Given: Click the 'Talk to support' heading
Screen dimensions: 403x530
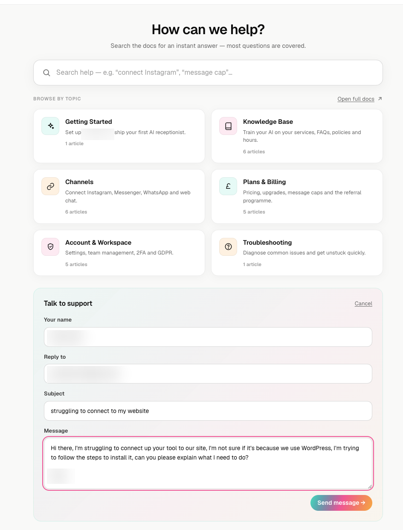Looking at the screenshot, I should pyautogui.click(x=68, y=303).
